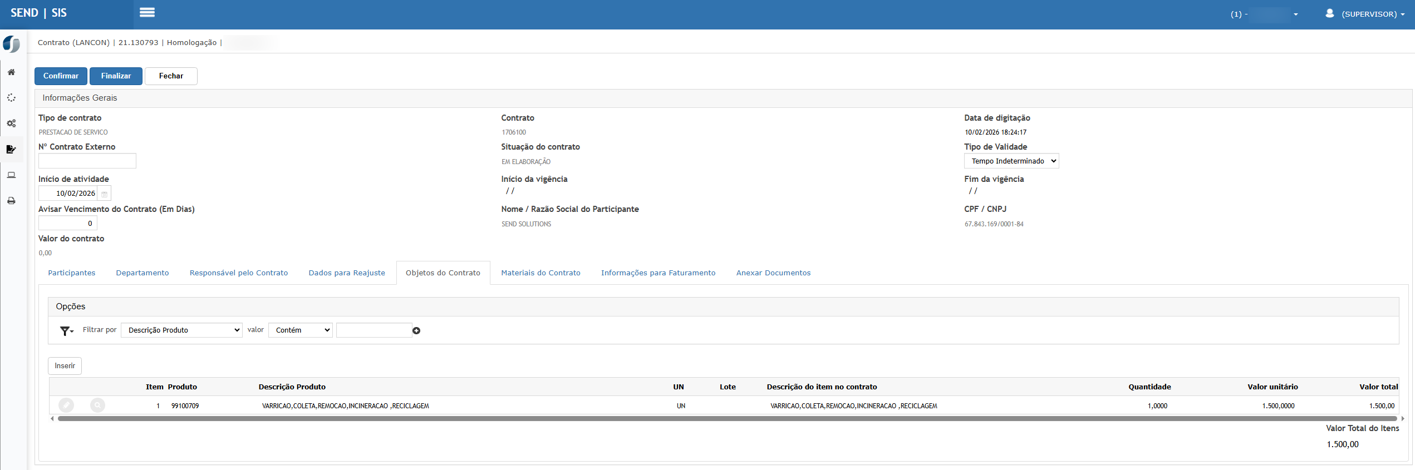Click the gears settings icon in sidebar
1415x470 pixels.
coord(11,123)
